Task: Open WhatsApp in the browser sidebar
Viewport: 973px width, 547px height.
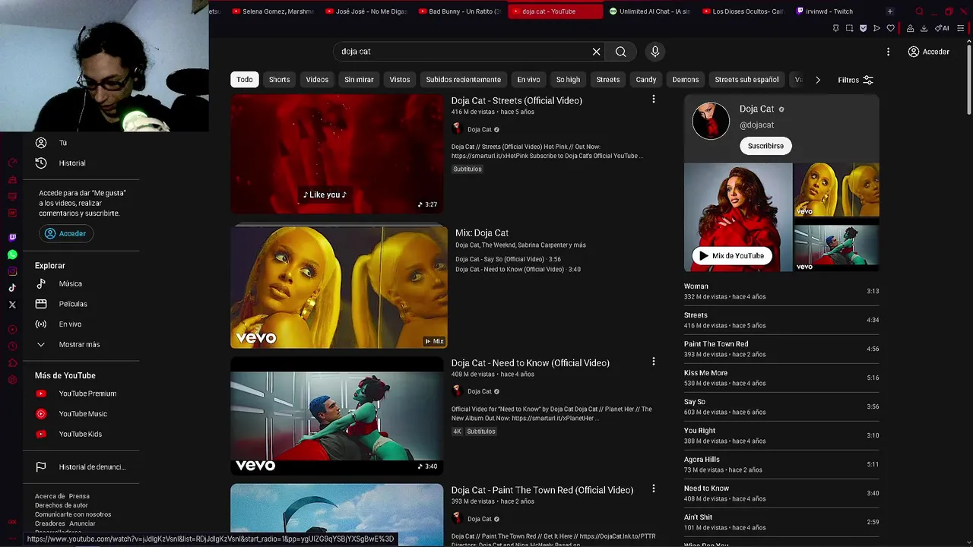Action: click(12, 255)
